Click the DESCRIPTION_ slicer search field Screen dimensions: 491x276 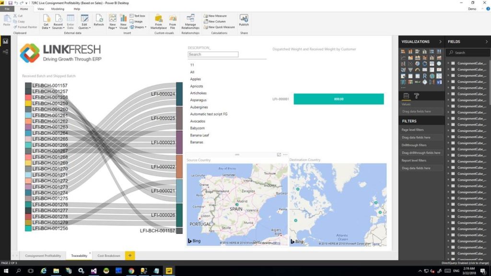(x=213, y=55)
